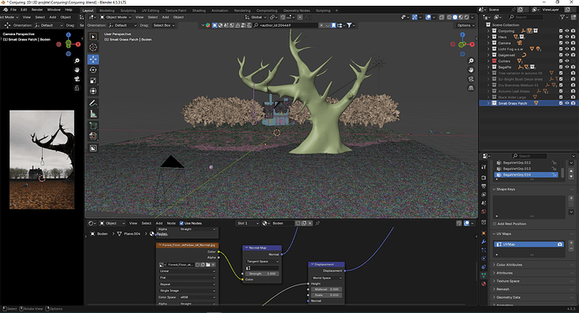
Task: Select the Annotate pencil tool
Action: point(93,103)
